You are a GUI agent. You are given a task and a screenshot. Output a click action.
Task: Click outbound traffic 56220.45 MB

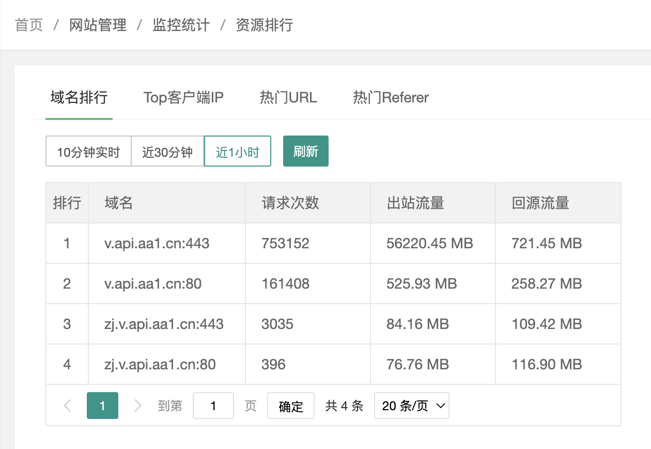430,243
